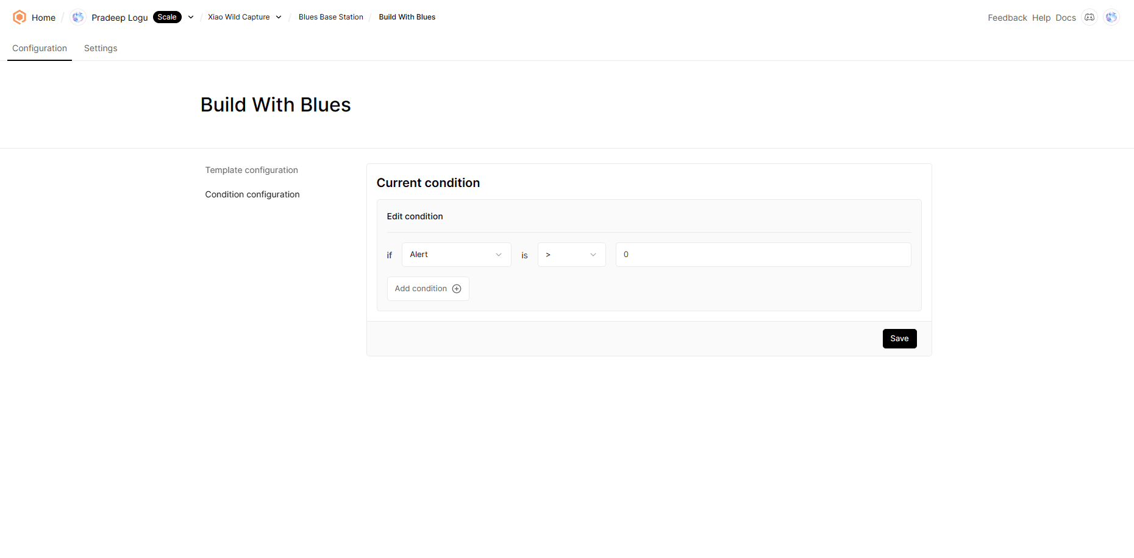This screenshot has width=1134, height=558.
Task: Expand the organization switcher chevron
Action: [x=191, y=17]
